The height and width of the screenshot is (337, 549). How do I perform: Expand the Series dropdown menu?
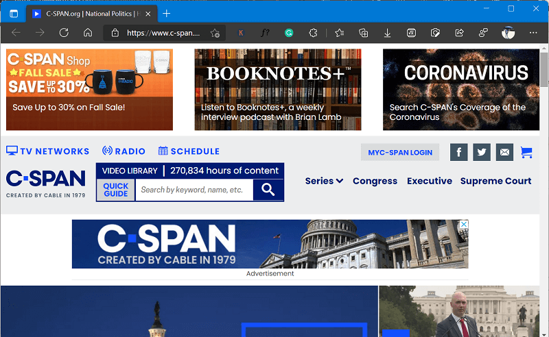324,181
